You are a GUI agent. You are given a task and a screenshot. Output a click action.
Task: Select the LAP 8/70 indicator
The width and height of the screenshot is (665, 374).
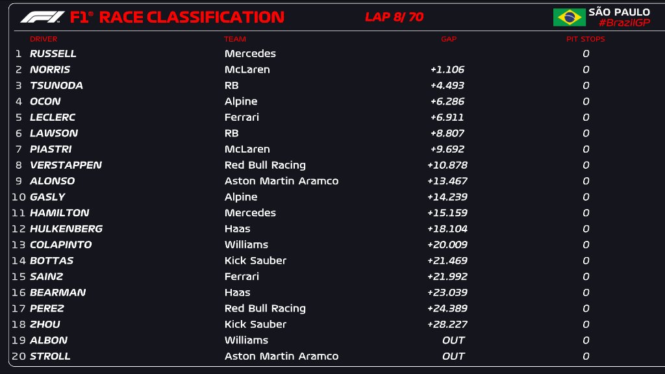[394, 18]
